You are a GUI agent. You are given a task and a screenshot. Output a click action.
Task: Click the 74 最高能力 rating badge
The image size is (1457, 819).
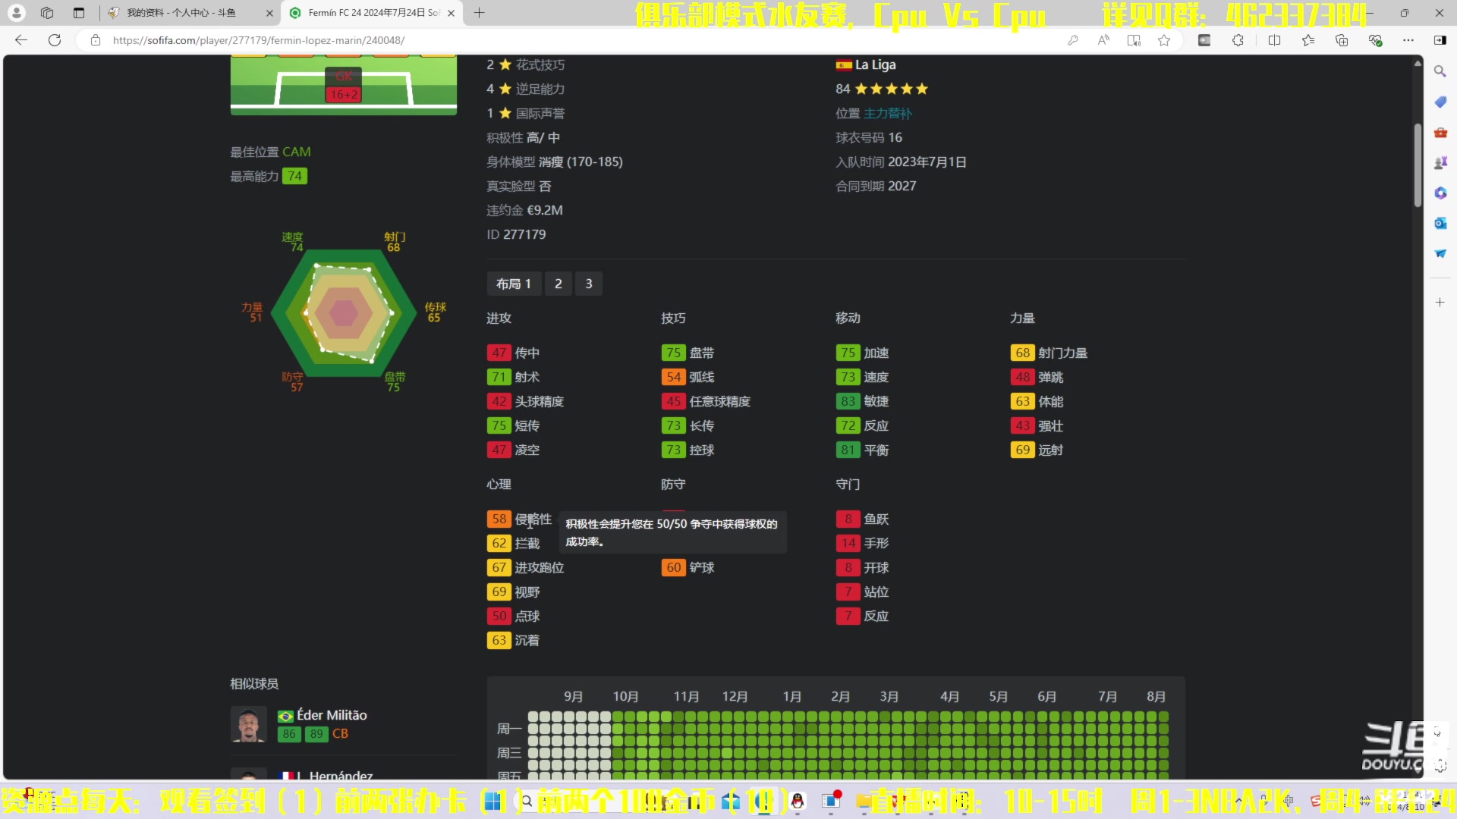pyautogui.click(x=294, y=176)
